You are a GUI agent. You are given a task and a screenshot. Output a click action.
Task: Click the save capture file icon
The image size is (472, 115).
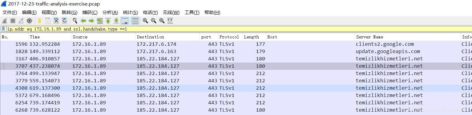point(48,21)
